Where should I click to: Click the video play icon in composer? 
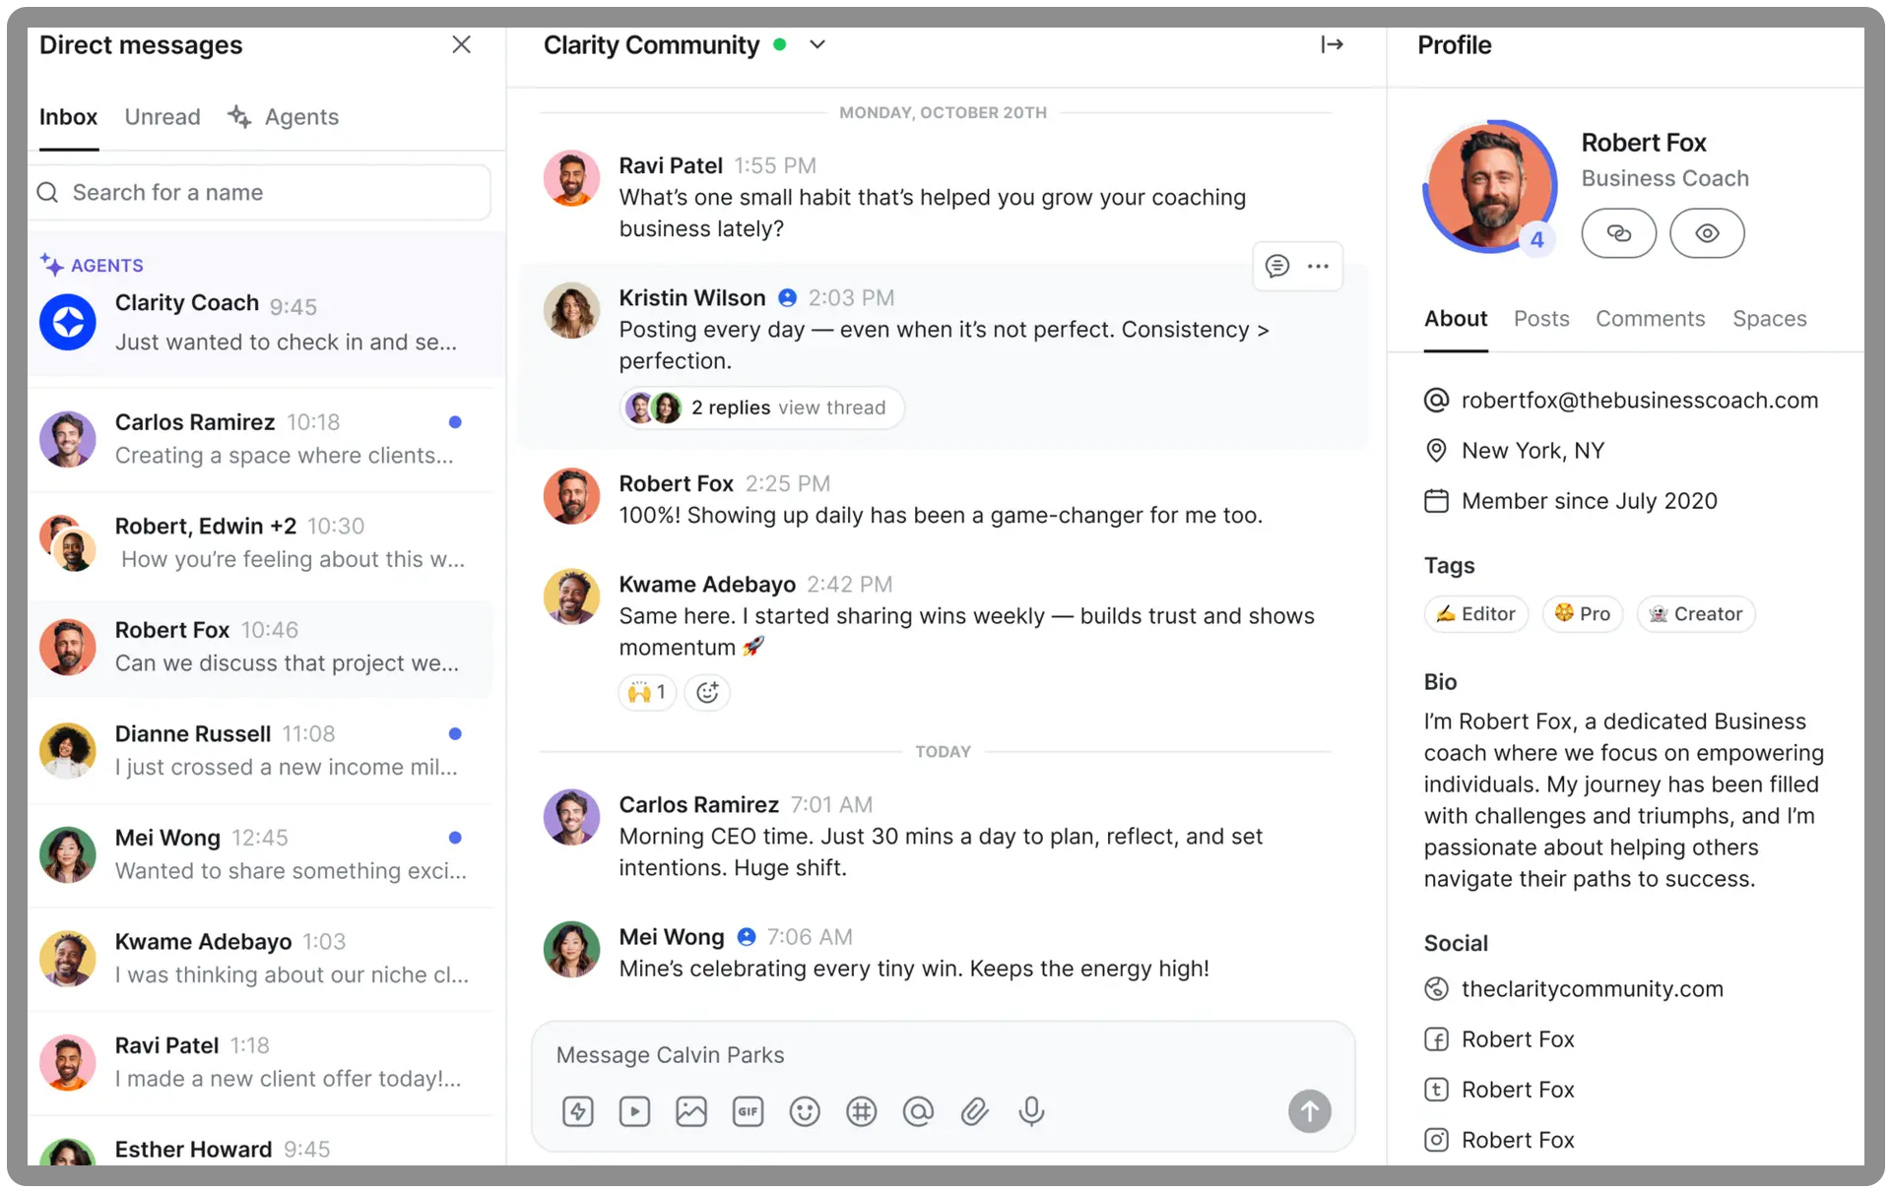(x=634, y=1111)
